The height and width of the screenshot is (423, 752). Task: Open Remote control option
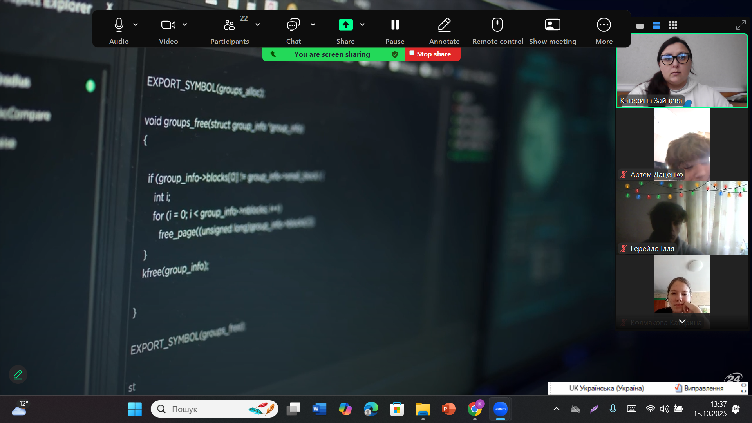pyautogui.click(x=497, y=25)
